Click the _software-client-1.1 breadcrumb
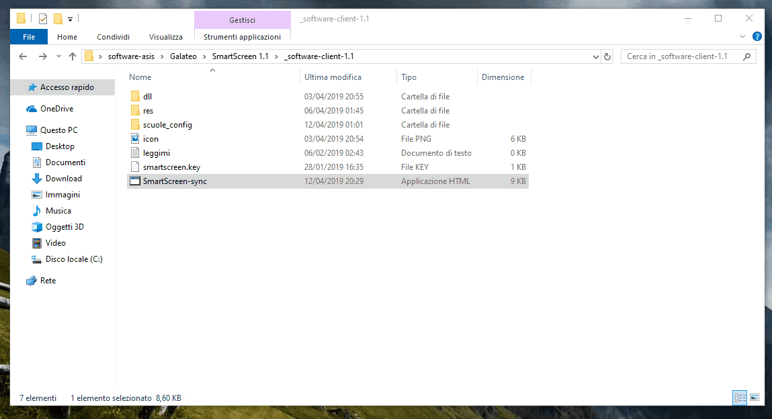Viewport: 772px width, 419px height. coord(319,56)
